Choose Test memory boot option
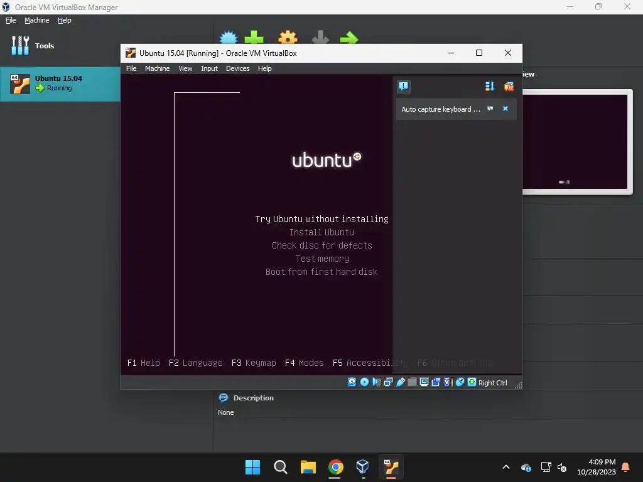643x482 pixels. [322, 259]
